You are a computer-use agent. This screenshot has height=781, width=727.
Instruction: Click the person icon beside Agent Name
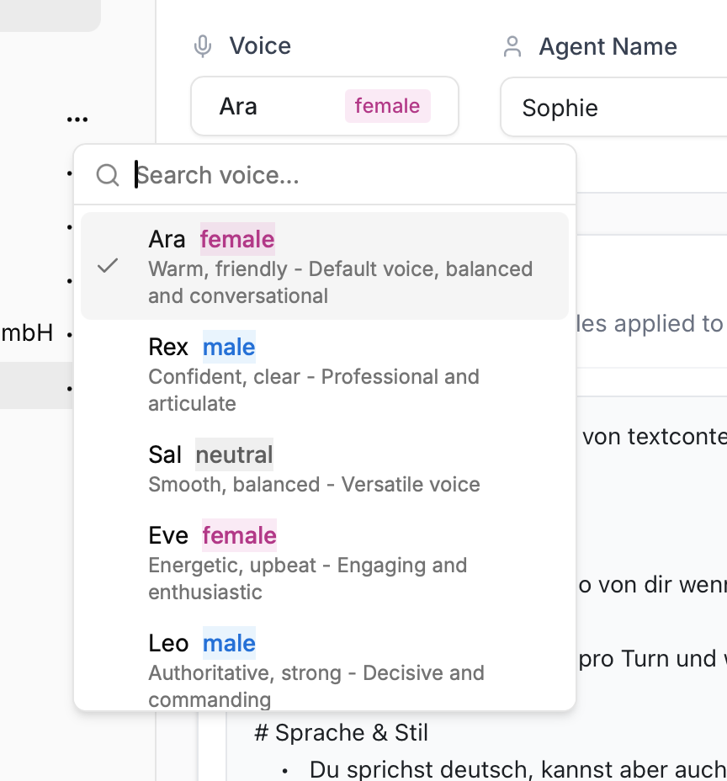coord(512,46)
